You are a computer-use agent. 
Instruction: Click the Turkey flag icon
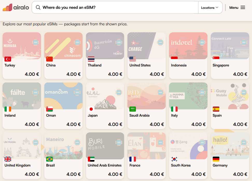pyautogui.click(x=8, y=59)
